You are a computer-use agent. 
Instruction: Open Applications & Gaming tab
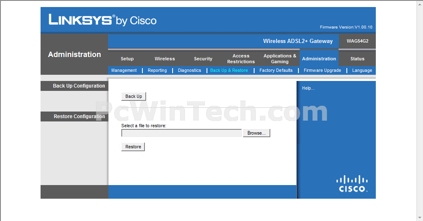coord(280,59)
